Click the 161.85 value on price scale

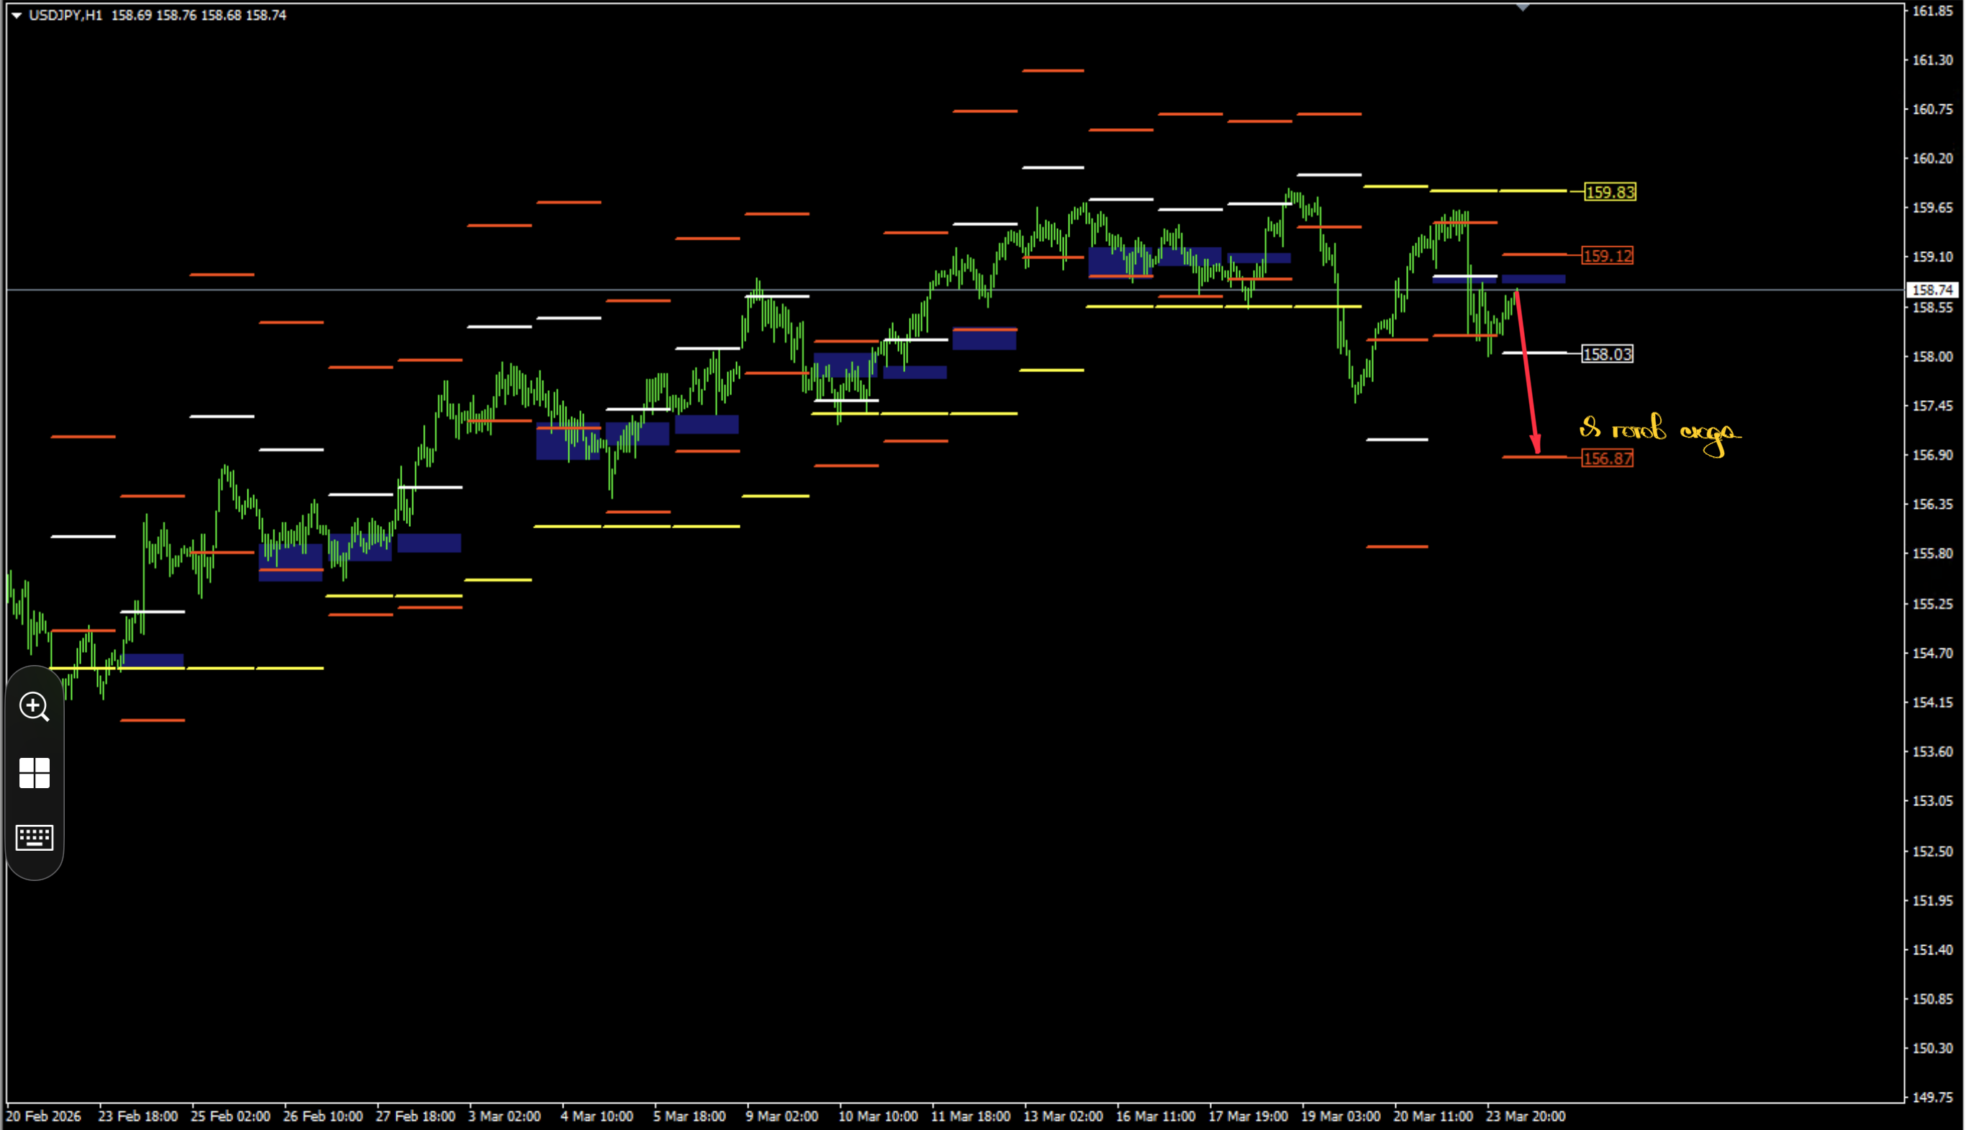(1932, 11)
